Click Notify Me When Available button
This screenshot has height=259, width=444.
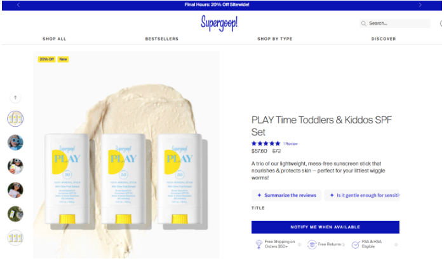coord(325,227)
